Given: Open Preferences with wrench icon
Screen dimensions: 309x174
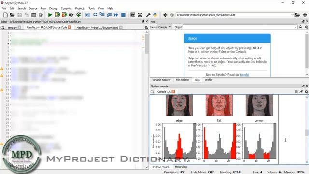Looking at the screenshot, I should pos(148,15).
